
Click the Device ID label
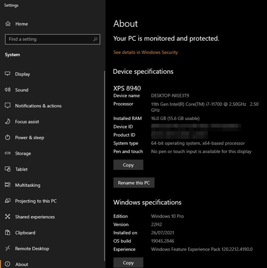click(123, 127)
